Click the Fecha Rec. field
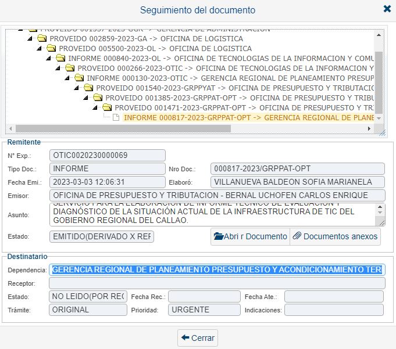Viewport: 396px width, 349px height. pos(204,297)
